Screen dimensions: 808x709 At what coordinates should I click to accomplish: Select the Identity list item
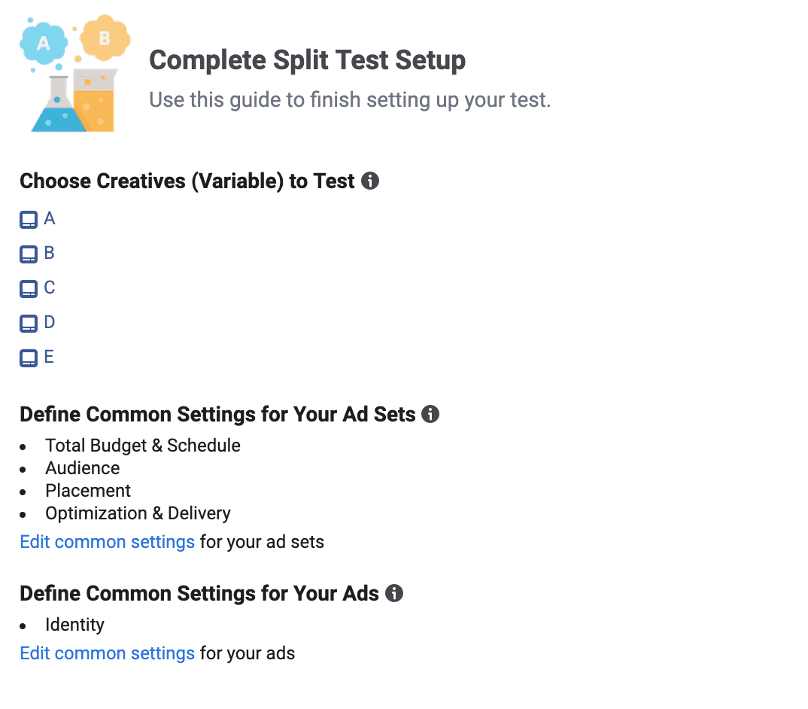click(x=74, y=625)
